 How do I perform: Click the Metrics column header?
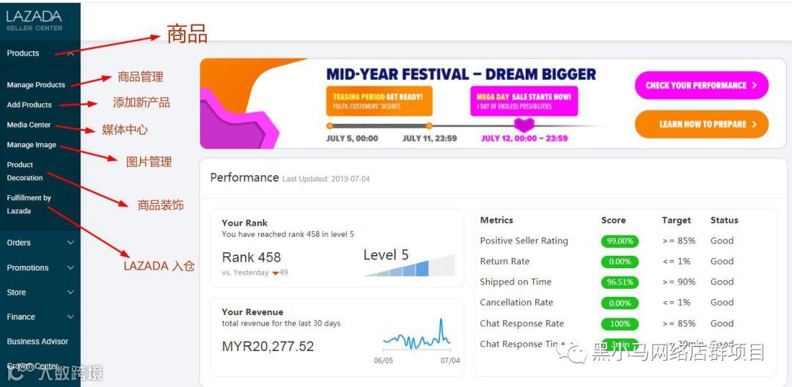coord(496,220)
